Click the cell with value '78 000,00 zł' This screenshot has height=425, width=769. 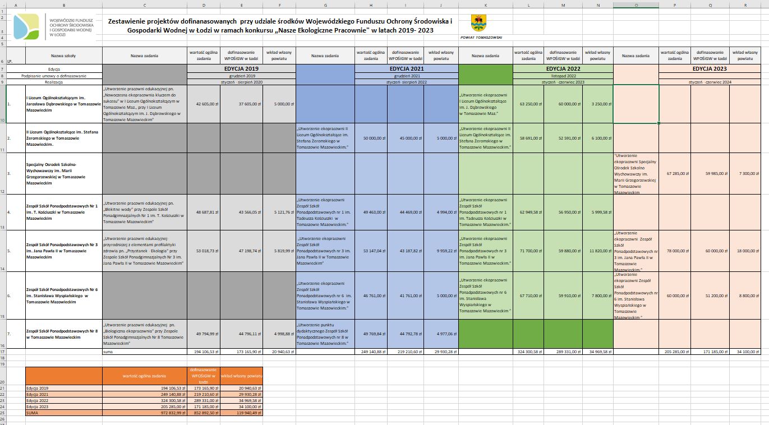pos(675,250)
